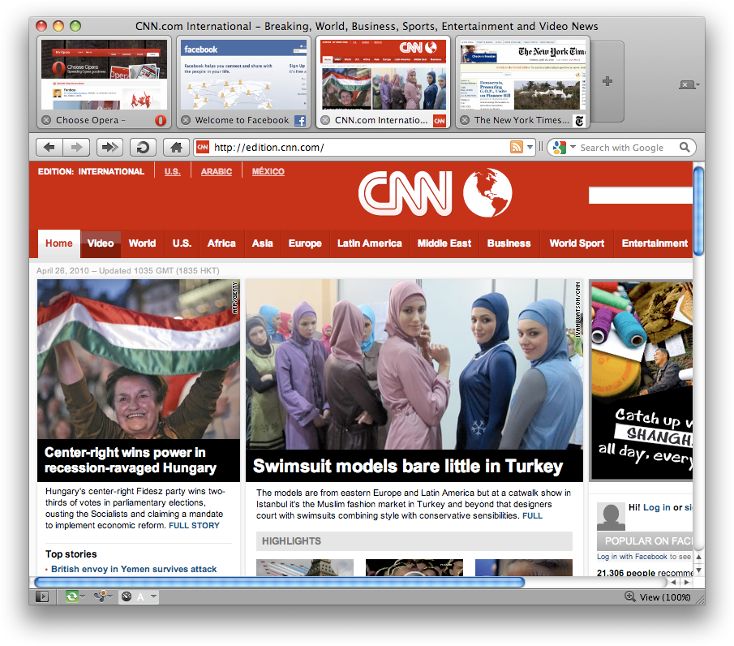Screen dimensions: 734x646
Task: Close the Welcome to Facebook tab
Action: coord(186,120)
